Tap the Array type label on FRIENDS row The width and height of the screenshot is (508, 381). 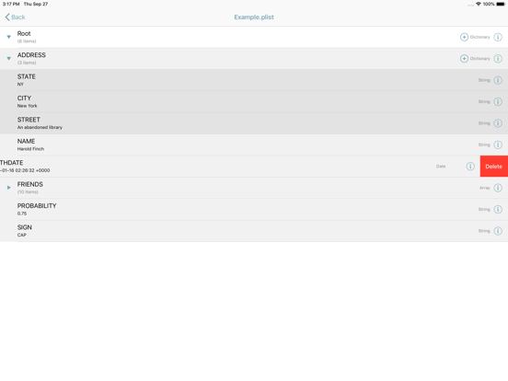point(485,188)
